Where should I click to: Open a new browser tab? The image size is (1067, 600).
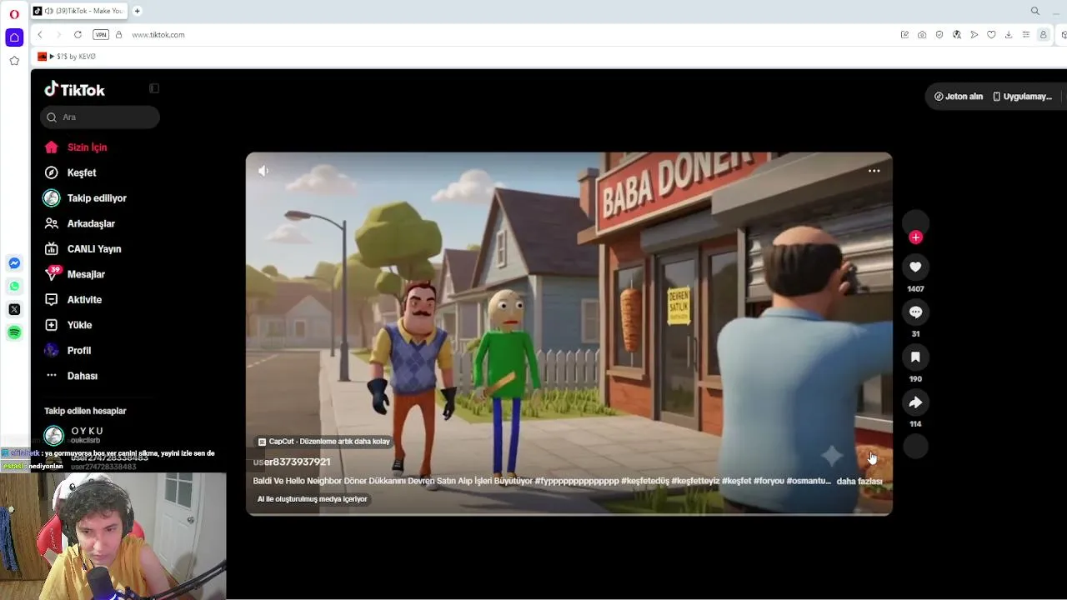[138, 11]
